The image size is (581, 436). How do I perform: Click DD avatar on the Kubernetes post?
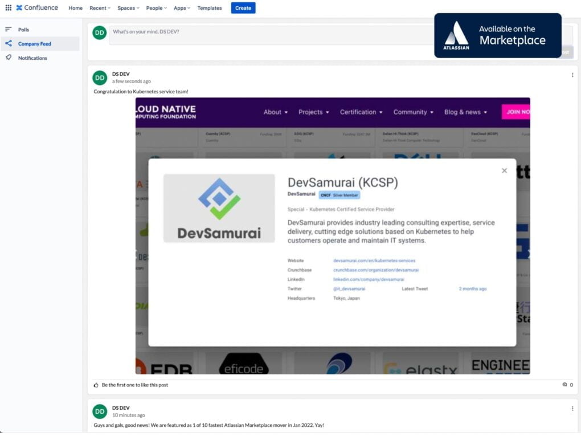pyautogui.click(x=100, y=78)
